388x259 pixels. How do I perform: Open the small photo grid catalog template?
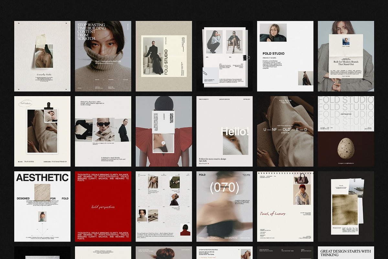(x=164, y=206)
